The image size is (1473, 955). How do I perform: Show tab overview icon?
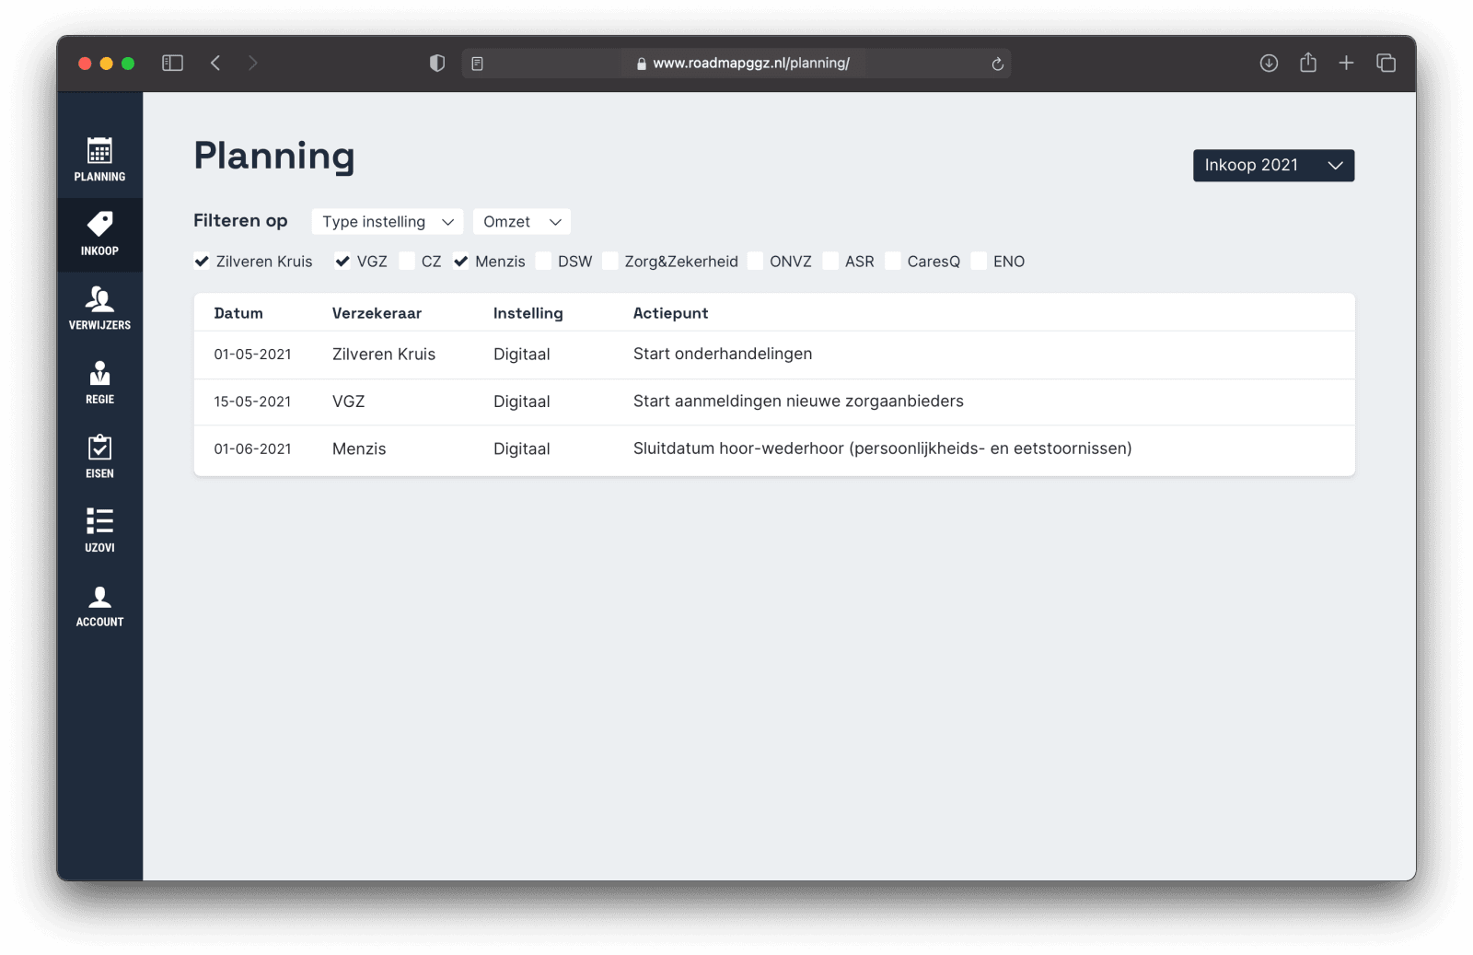pos(1386,63)
